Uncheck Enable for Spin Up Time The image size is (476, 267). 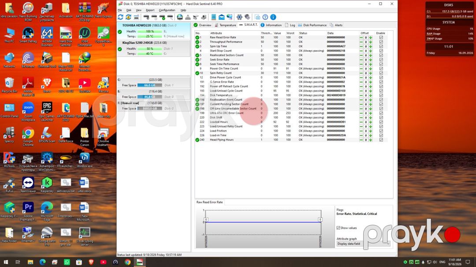click(x=381, y=46)
